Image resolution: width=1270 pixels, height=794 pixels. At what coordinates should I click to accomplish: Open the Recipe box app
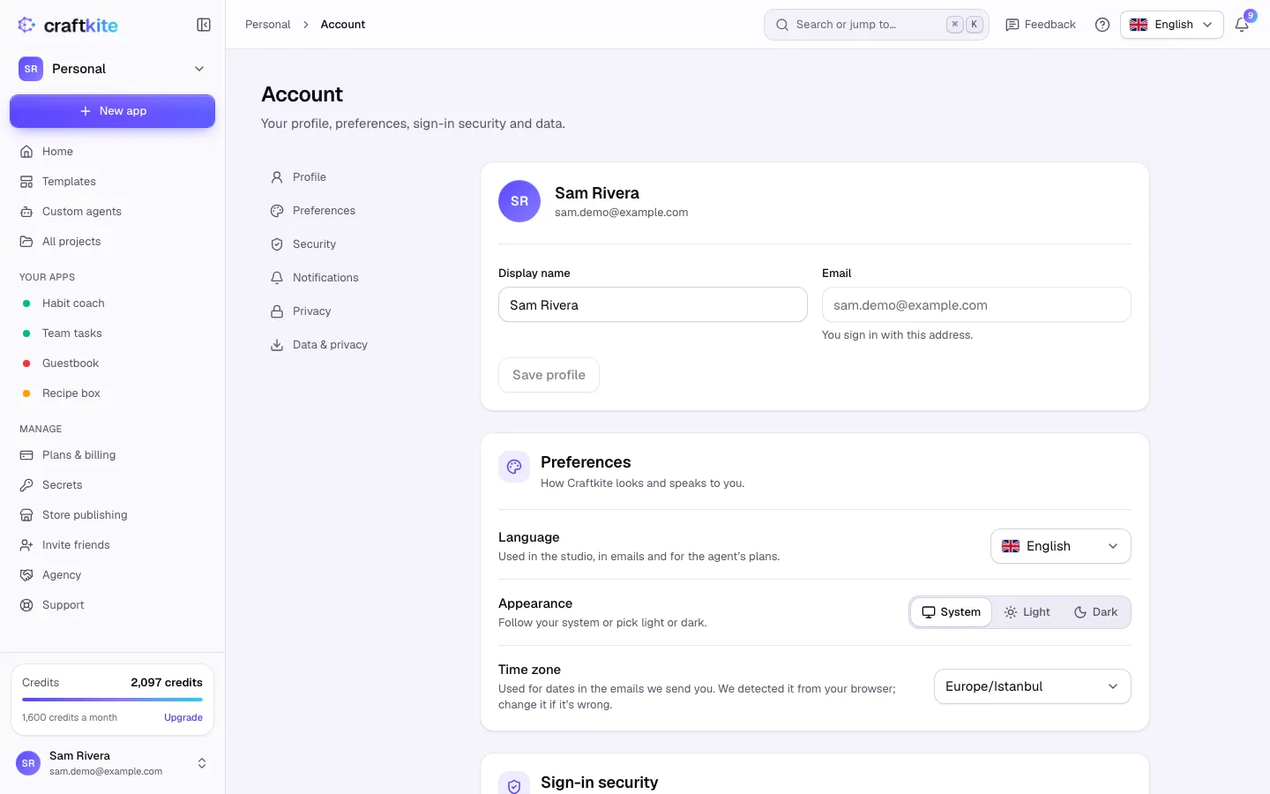112,393
